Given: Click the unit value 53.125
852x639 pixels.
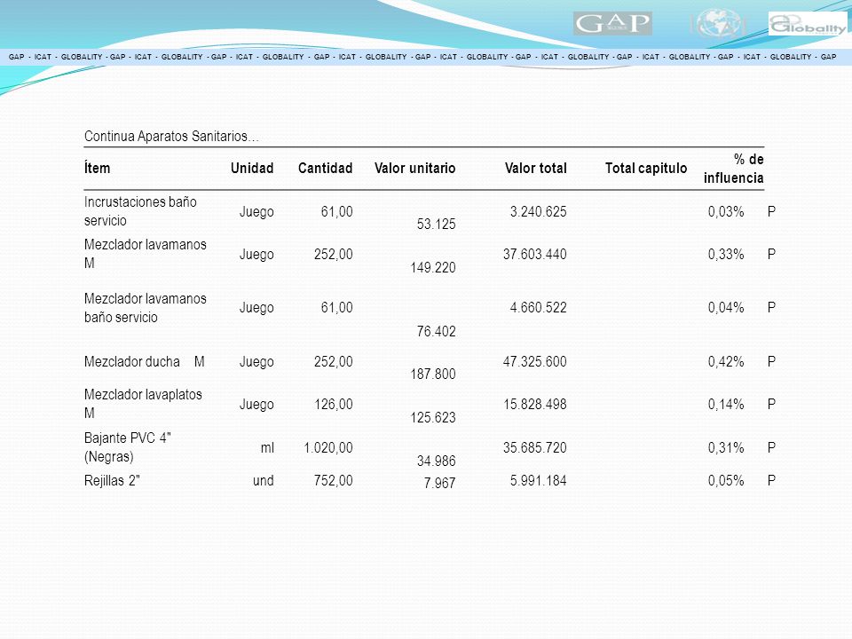Looking at the screenshot, I should click(437, 225).
